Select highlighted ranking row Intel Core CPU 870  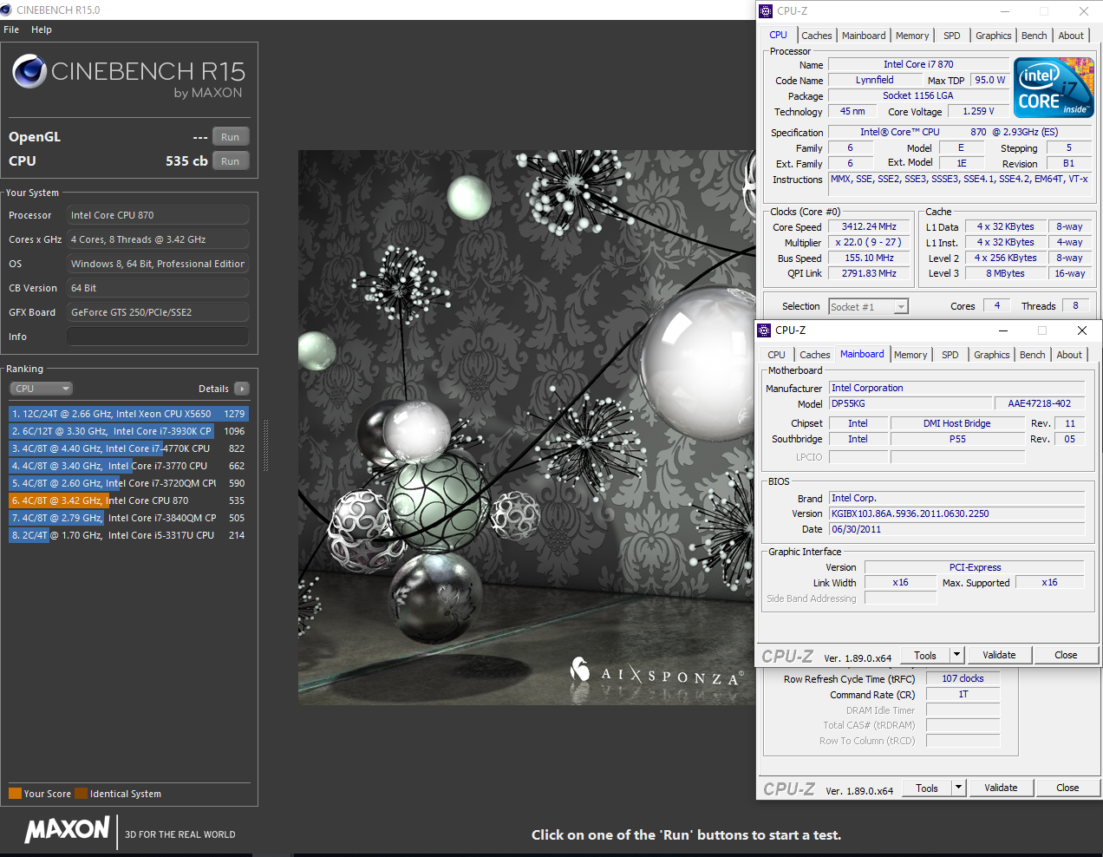point(128,500)
